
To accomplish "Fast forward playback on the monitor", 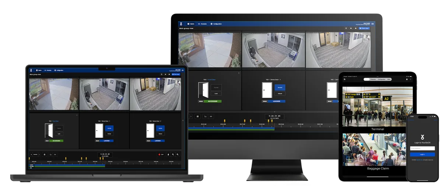I will point(211,116).
